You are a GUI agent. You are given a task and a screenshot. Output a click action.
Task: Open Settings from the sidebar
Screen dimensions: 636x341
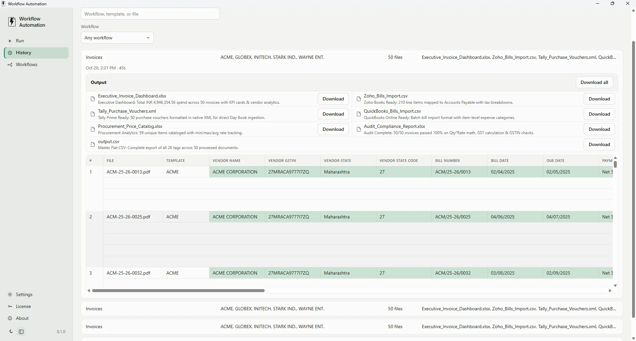(x=36, y=294)
